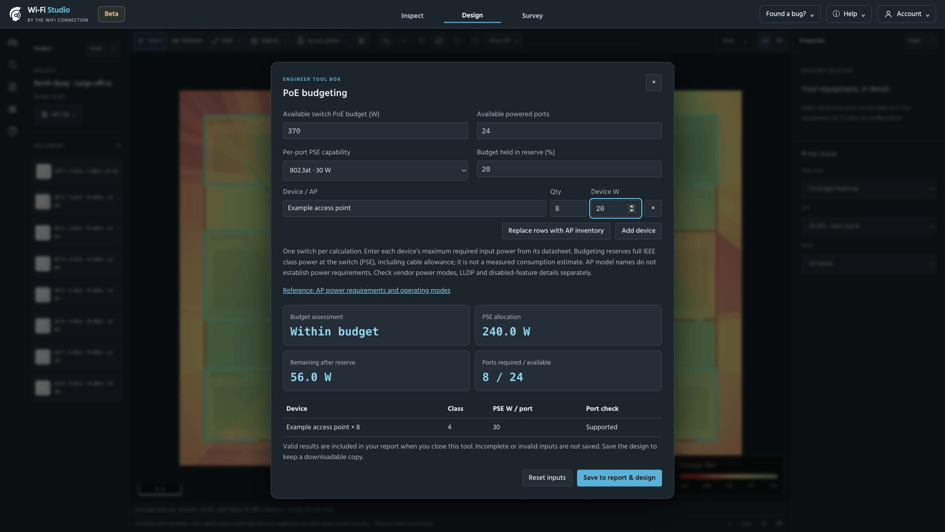
Task: Click the Qty field showing 8
Action: (x=568, y=208)
